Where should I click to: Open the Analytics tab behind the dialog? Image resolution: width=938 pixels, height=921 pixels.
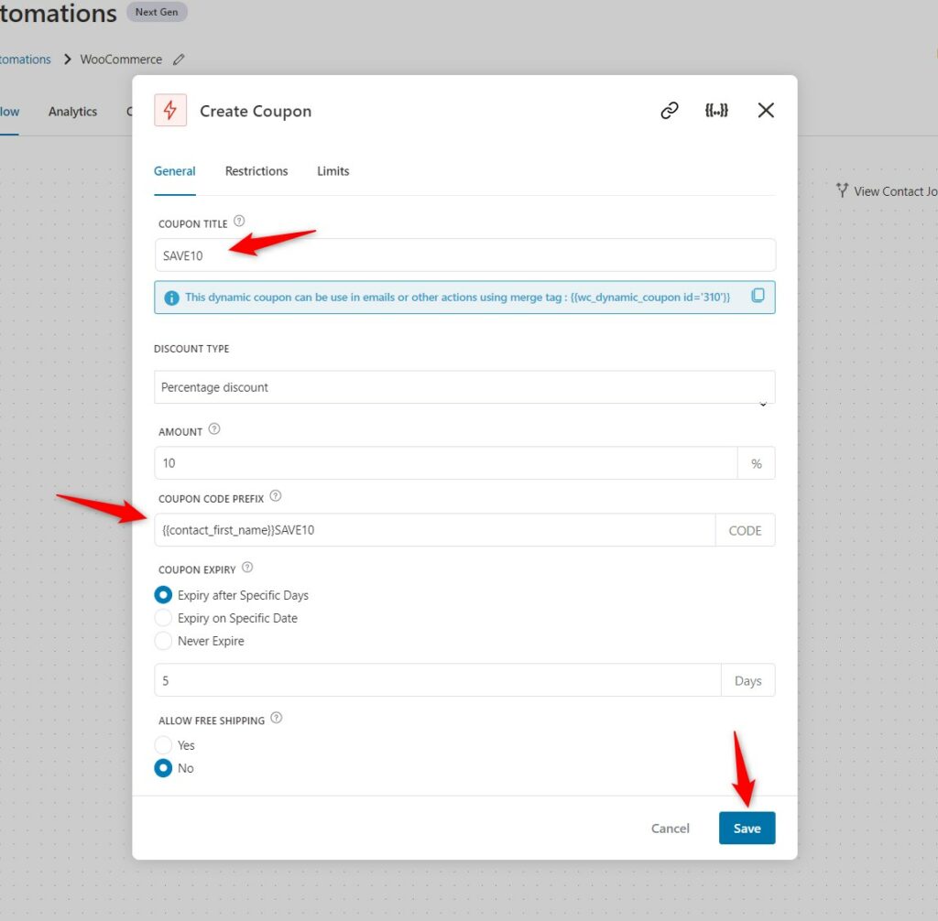point(73,112)
